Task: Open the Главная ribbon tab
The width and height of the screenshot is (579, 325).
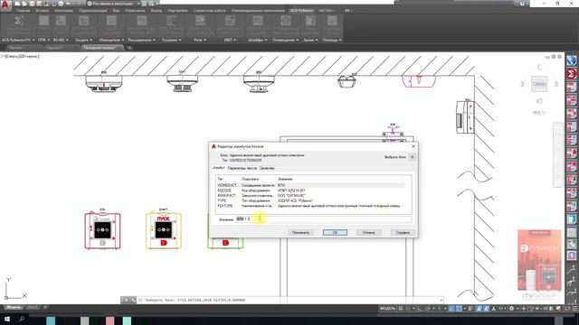Action: tap(23, 11)
